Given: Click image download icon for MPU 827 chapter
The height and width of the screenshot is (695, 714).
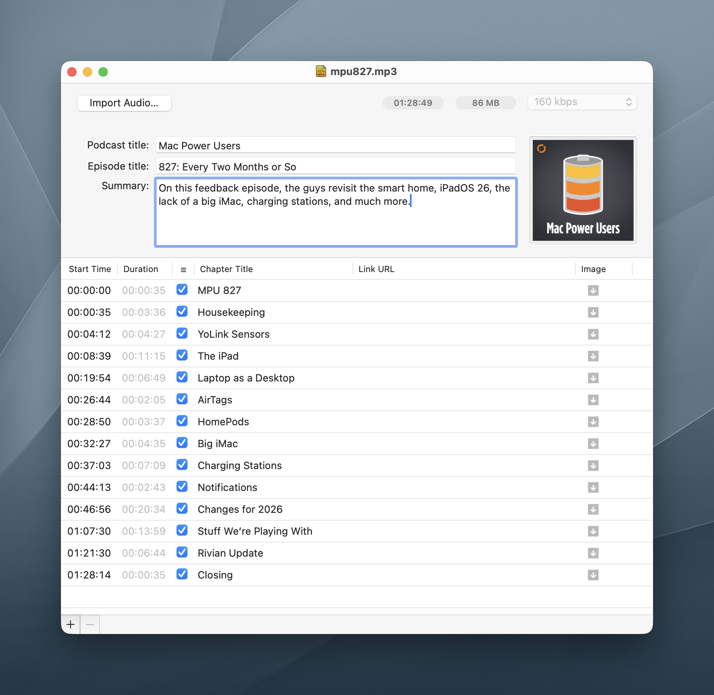Looking at the screenshot, I should 593,290.
